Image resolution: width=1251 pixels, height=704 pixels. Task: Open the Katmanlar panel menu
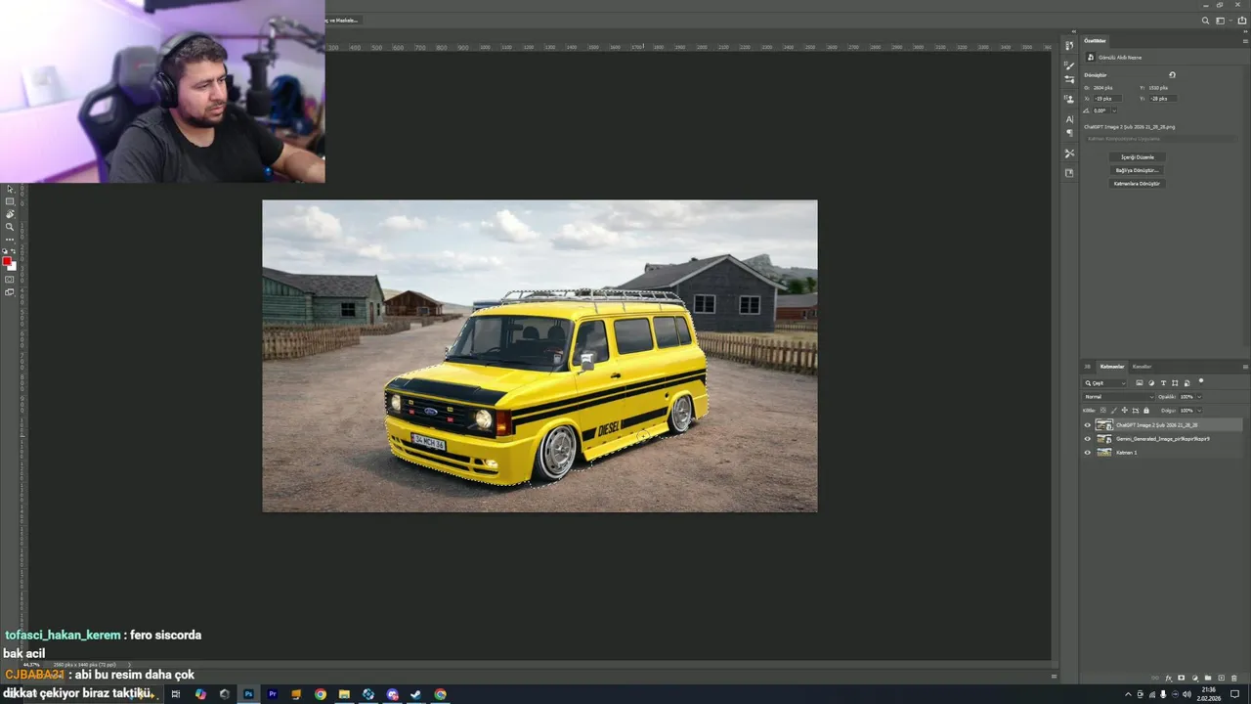(1245, 367)
